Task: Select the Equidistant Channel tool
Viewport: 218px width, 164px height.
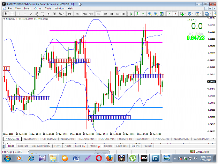Action: 37,14
